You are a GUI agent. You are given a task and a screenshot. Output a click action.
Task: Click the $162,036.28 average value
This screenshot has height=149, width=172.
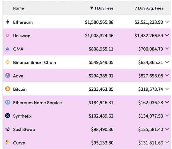(x=151, y=103)
